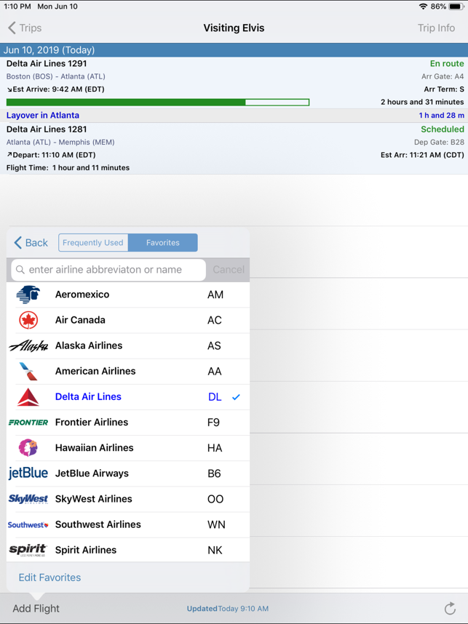
Task: Click the Arr Term: S text
Action: pos(444,89)
